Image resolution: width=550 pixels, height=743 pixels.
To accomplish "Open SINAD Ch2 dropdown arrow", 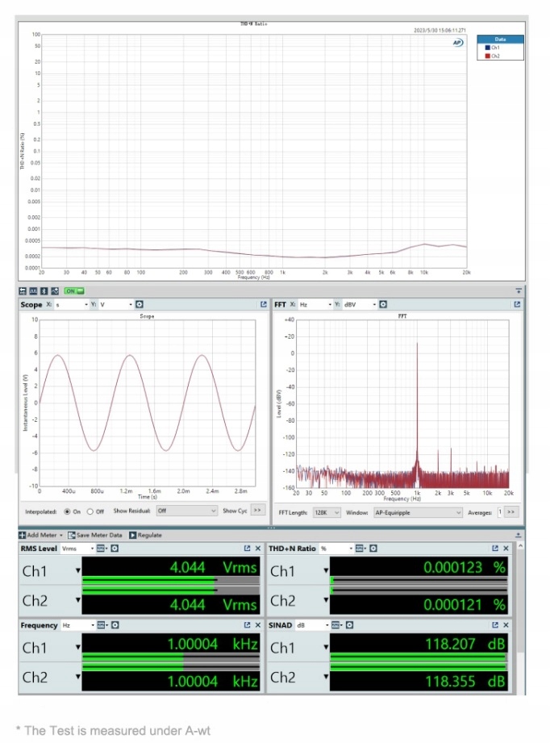I will (326, 677).
